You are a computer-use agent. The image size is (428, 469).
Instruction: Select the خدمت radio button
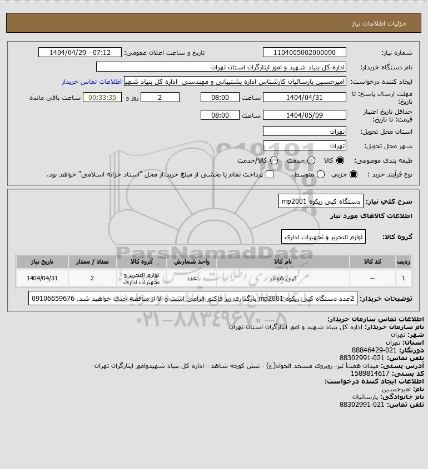click(x=311, y=160)
